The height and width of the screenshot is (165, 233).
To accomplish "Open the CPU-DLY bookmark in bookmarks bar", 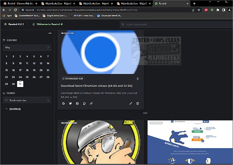I will point(82,16).
